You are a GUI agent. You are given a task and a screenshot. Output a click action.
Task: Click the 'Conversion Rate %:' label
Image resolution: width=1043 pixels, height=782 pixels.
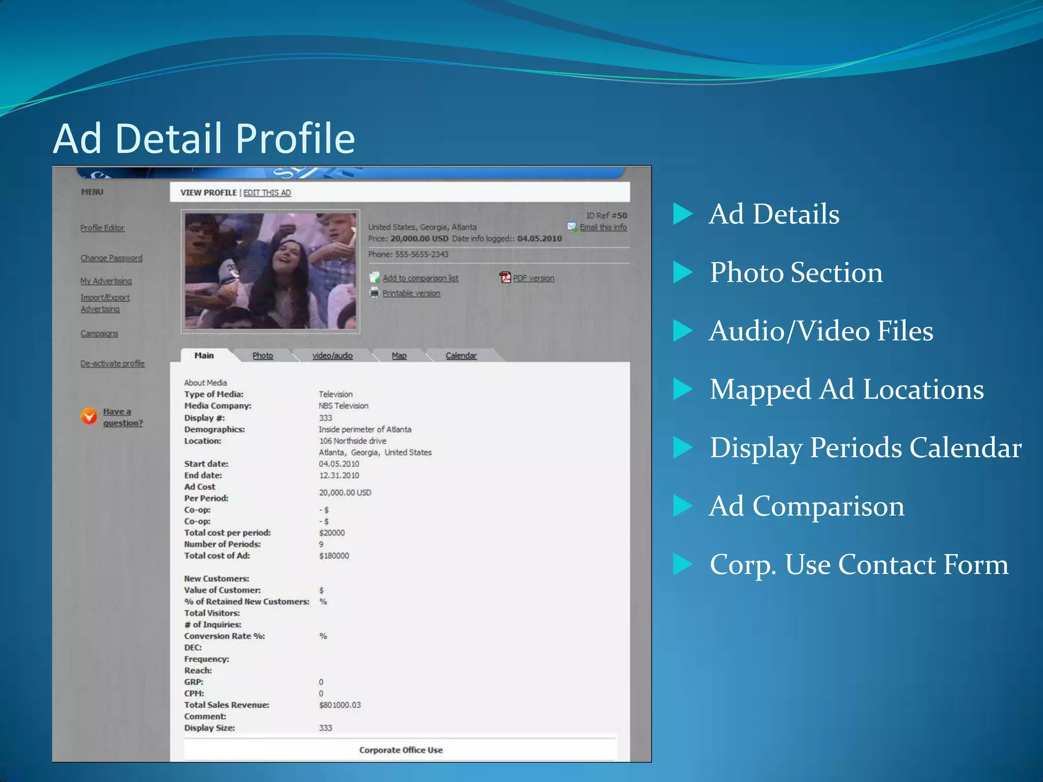tap(225, 636)
